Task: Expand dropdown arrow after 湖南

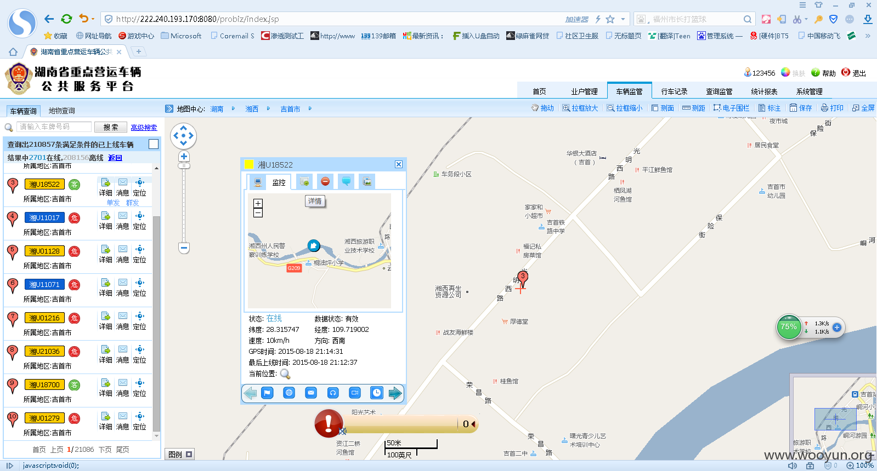Action: pos(233,108)
